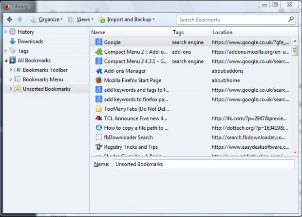The height and width of the screenshot is (217, 302).
Task: Open the Views dropdown menu
Action: pos(85,20)
